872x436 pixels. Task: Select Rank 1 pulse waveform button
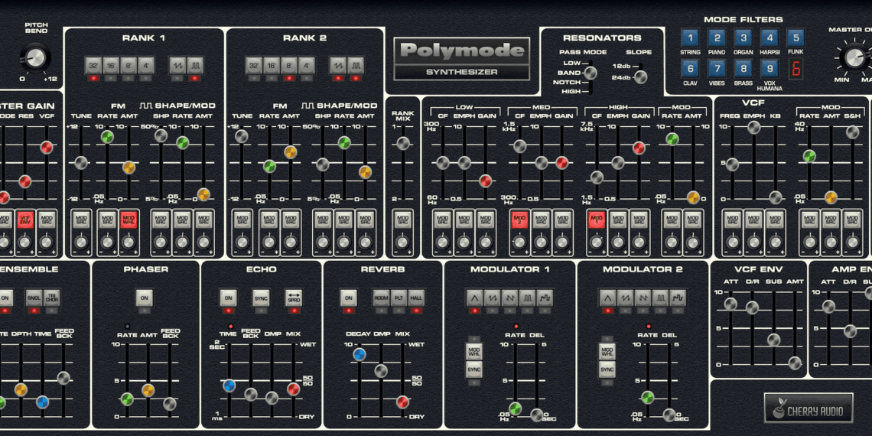194,65
